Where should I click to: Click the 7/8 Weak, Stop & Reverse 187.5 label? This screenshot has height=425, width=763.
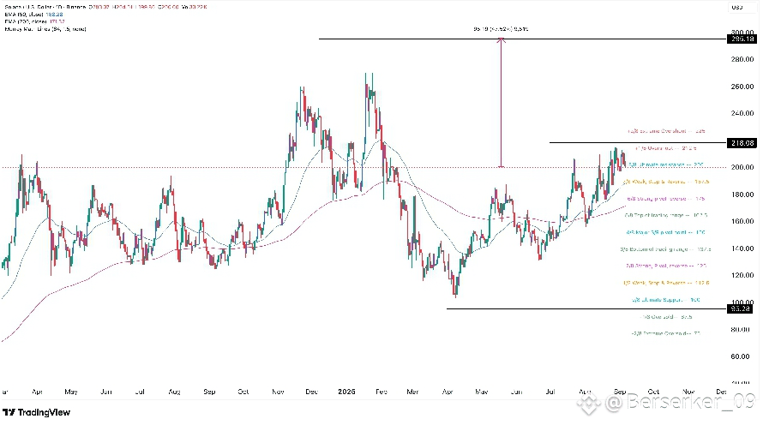[666, 182]
